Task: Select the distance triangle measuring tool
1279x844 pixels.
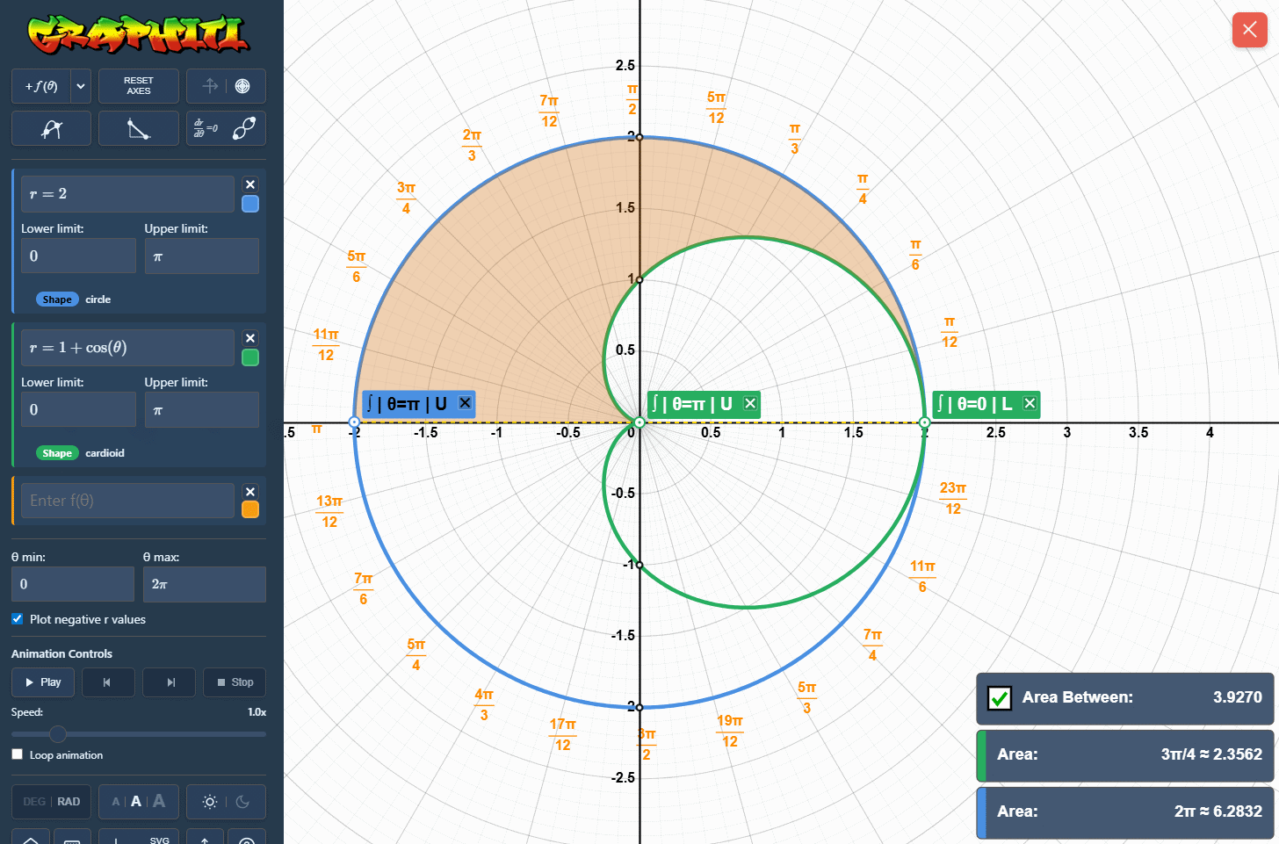Action: [x=139, y=128]
